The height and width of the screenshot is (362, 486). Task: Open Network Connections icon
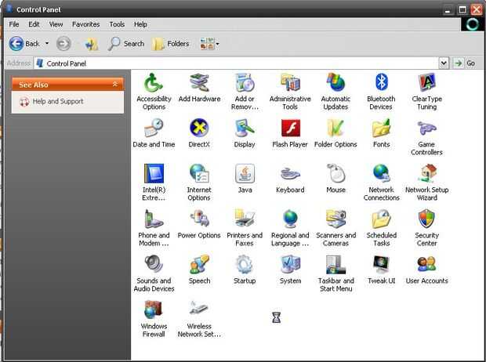click(x=381, y=174)
